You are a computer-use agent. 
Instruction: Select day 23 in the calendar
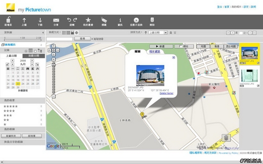(18, 84)
